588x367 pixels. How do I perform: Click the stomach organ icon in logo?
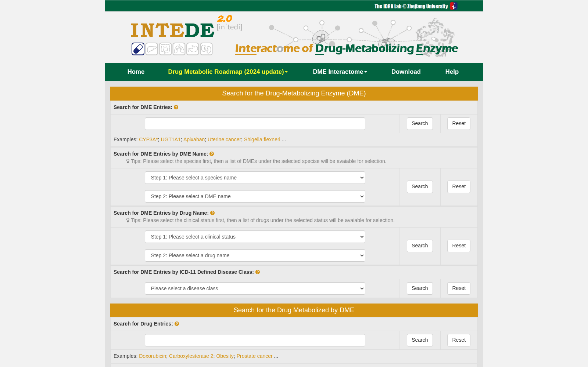[193, 49]
